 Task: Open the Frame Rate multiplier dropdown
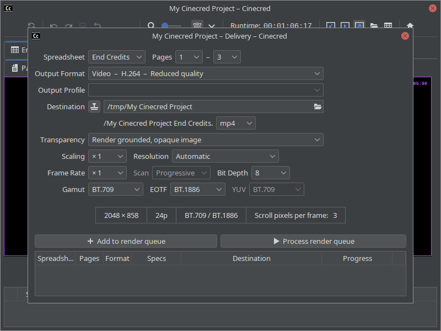tap(107, 173)
